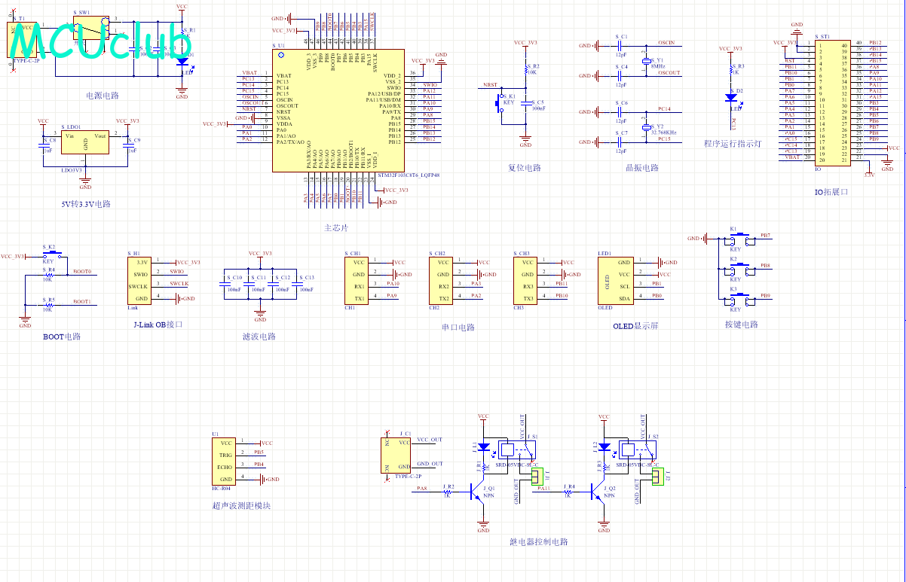Select filter capacitor S_C13
This screenshot has height=582, width=906.
coord(296,283)
